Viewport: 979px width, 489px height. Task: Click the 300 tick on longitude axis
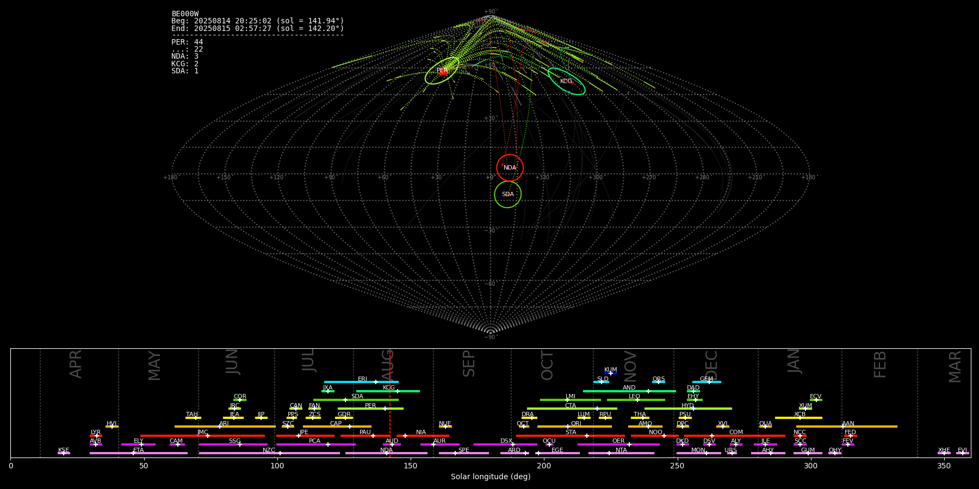[x=810, y=466]
